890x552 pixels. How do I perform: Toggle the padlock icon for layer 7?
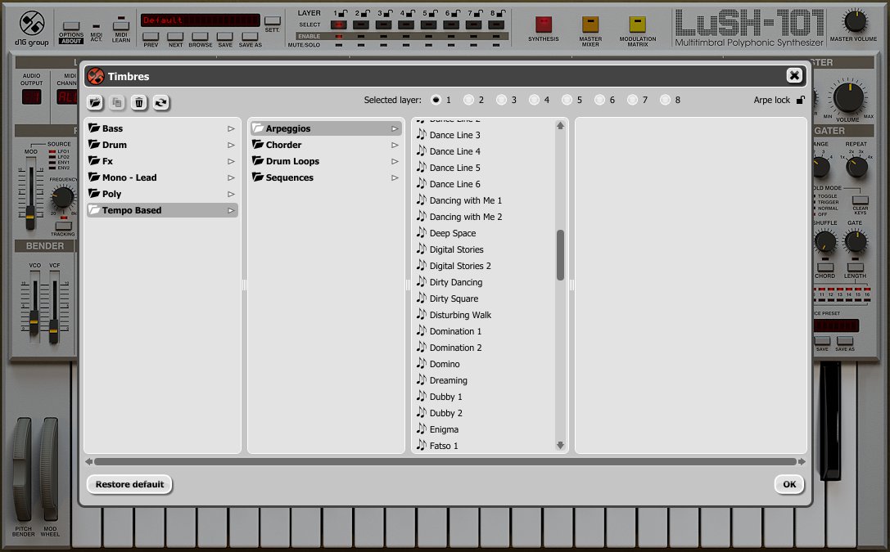(x=478, y=12)
